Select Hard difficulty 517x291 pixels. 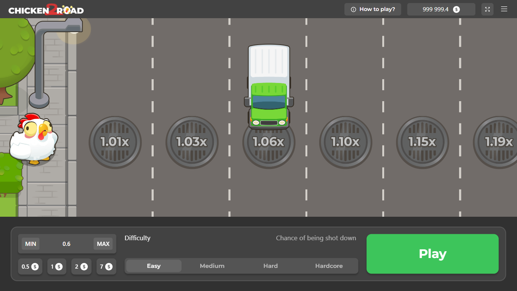pyautogui.click(x=271, y=266)
